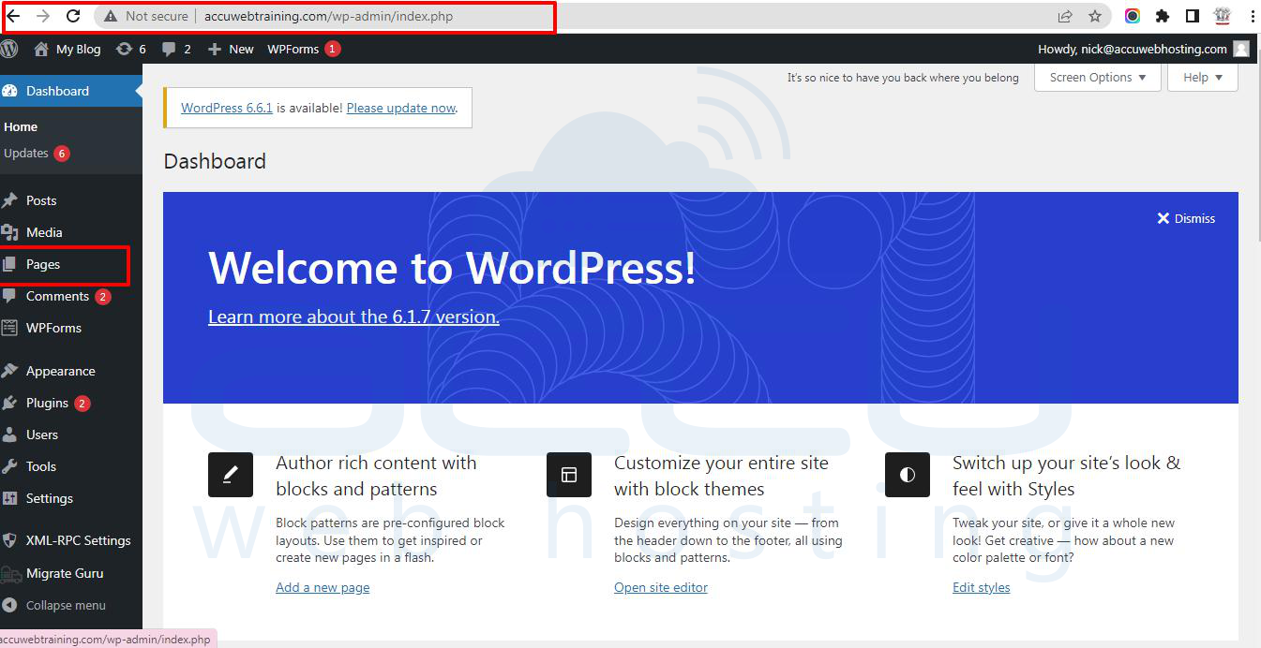The image size is (1261, 648).
Task: Click the Migrate Guru truck icon
Action: (10, 573)
